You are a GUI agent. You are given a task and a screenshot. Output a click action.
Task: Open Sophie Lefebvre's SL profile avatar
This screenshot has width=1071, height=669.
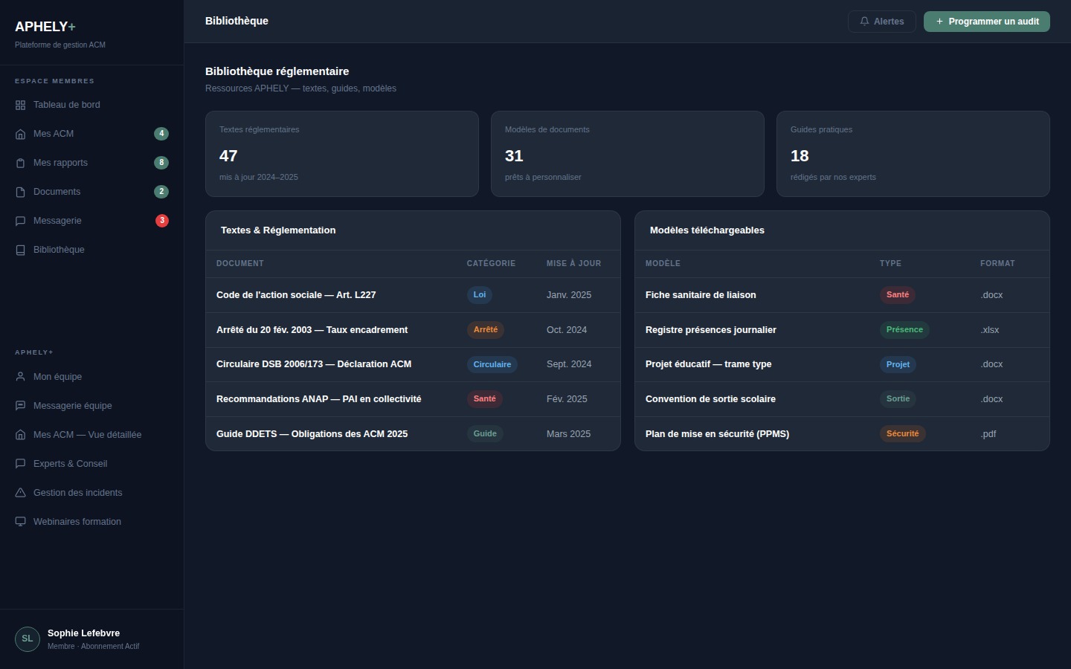tap(28, 639)
